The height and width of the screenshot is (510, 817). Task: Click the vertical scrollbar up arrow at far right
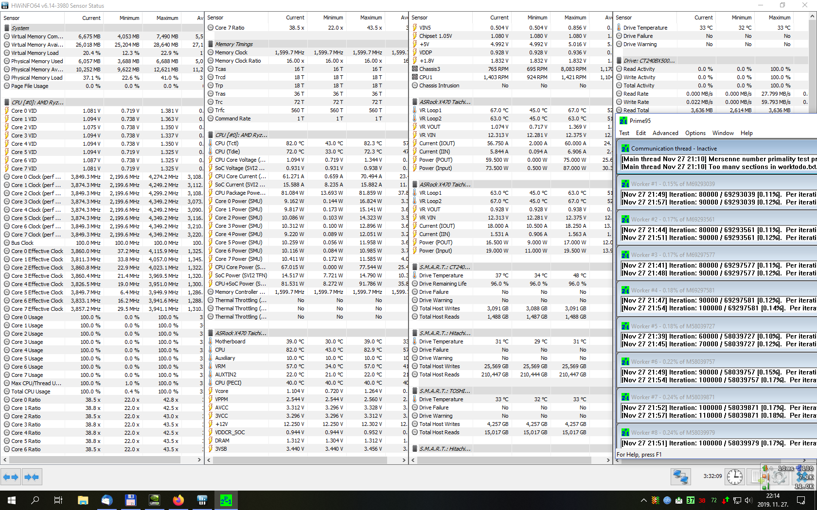812,17
